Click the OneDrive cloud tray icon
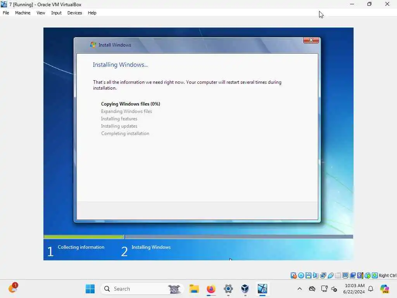Image resolution: width=397 pixels, height=298 pixels. coord(312,289)
